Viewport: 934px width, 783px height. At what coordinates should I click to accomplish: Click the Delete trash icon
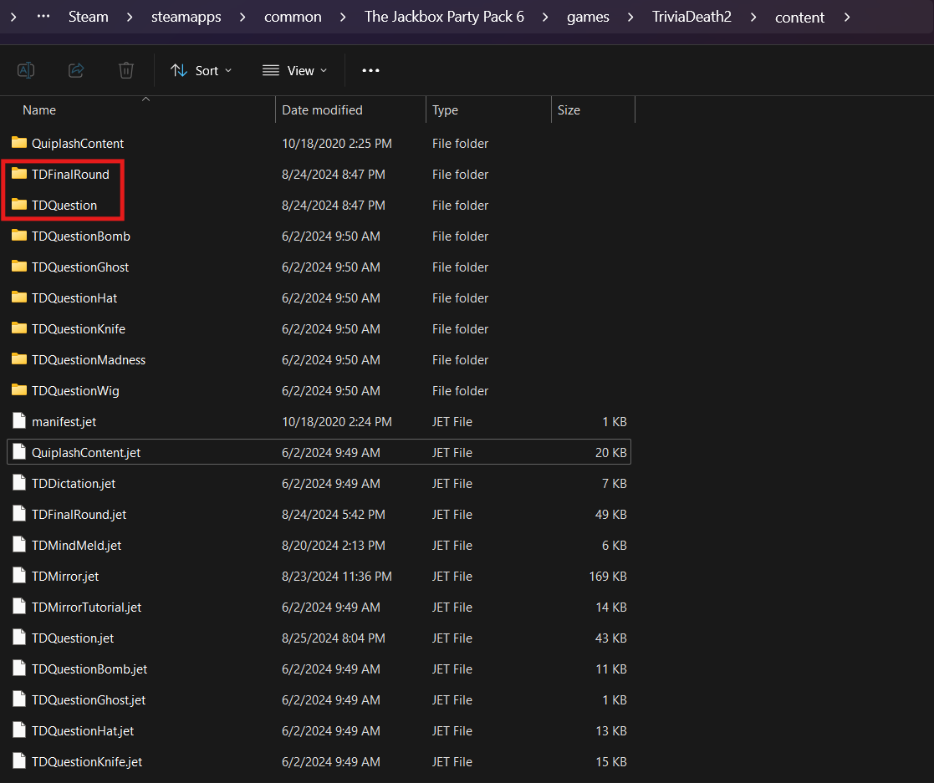coord(126,70)
